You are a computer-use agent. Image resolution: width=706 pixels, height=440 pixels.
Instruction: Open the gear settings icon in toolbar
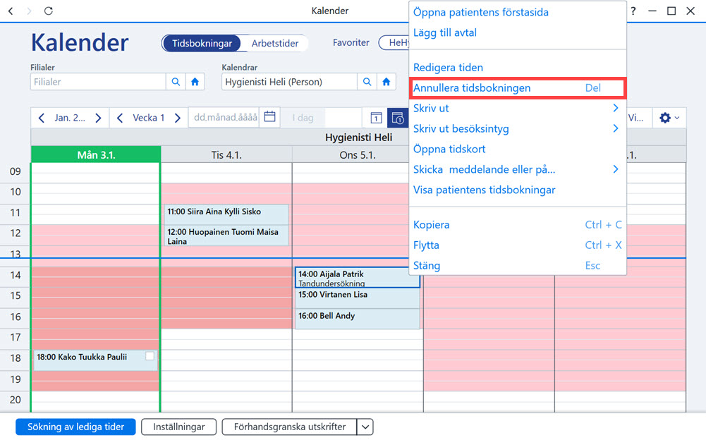[x=669, y=118]
